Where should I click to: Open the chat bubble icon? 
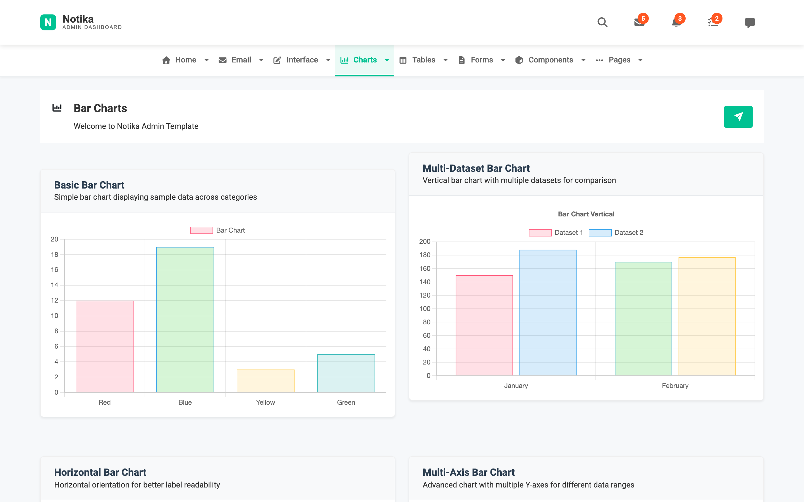tap(750, 23)
